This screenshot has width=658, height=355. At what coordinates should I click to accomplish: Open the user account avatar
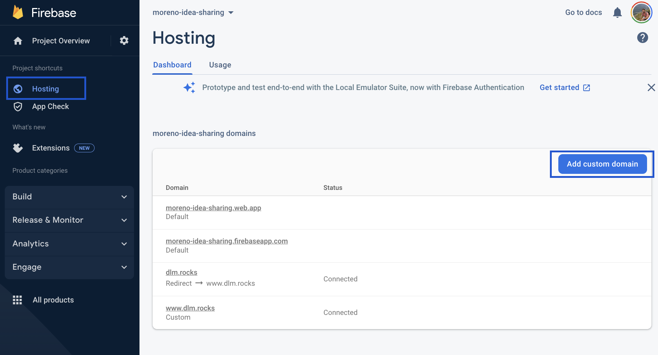[x=642, y=12]
